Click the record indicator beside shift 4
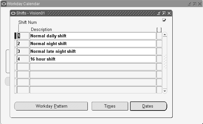 (x=15, y=59)
